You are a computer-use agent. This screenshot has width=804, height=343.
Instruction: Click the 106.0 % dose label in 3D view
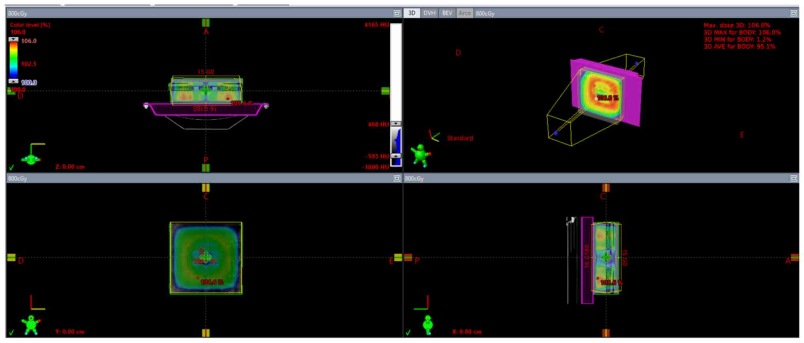point(608,98)
